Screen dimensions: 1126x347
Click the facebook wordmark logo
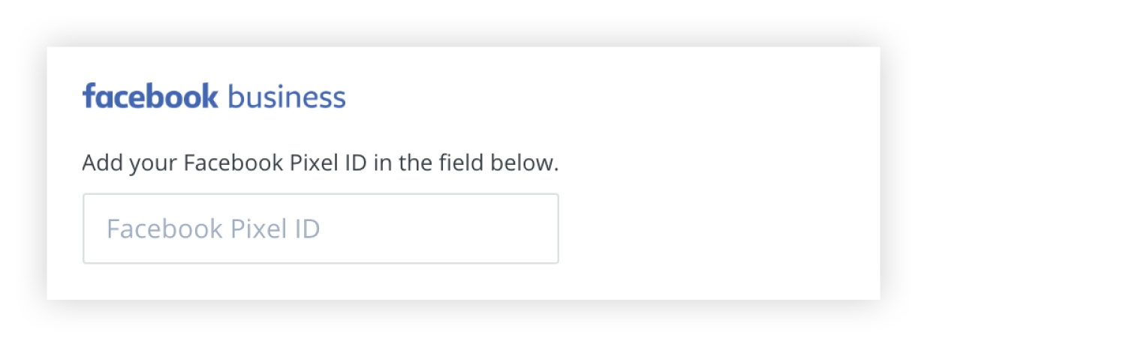150,97
